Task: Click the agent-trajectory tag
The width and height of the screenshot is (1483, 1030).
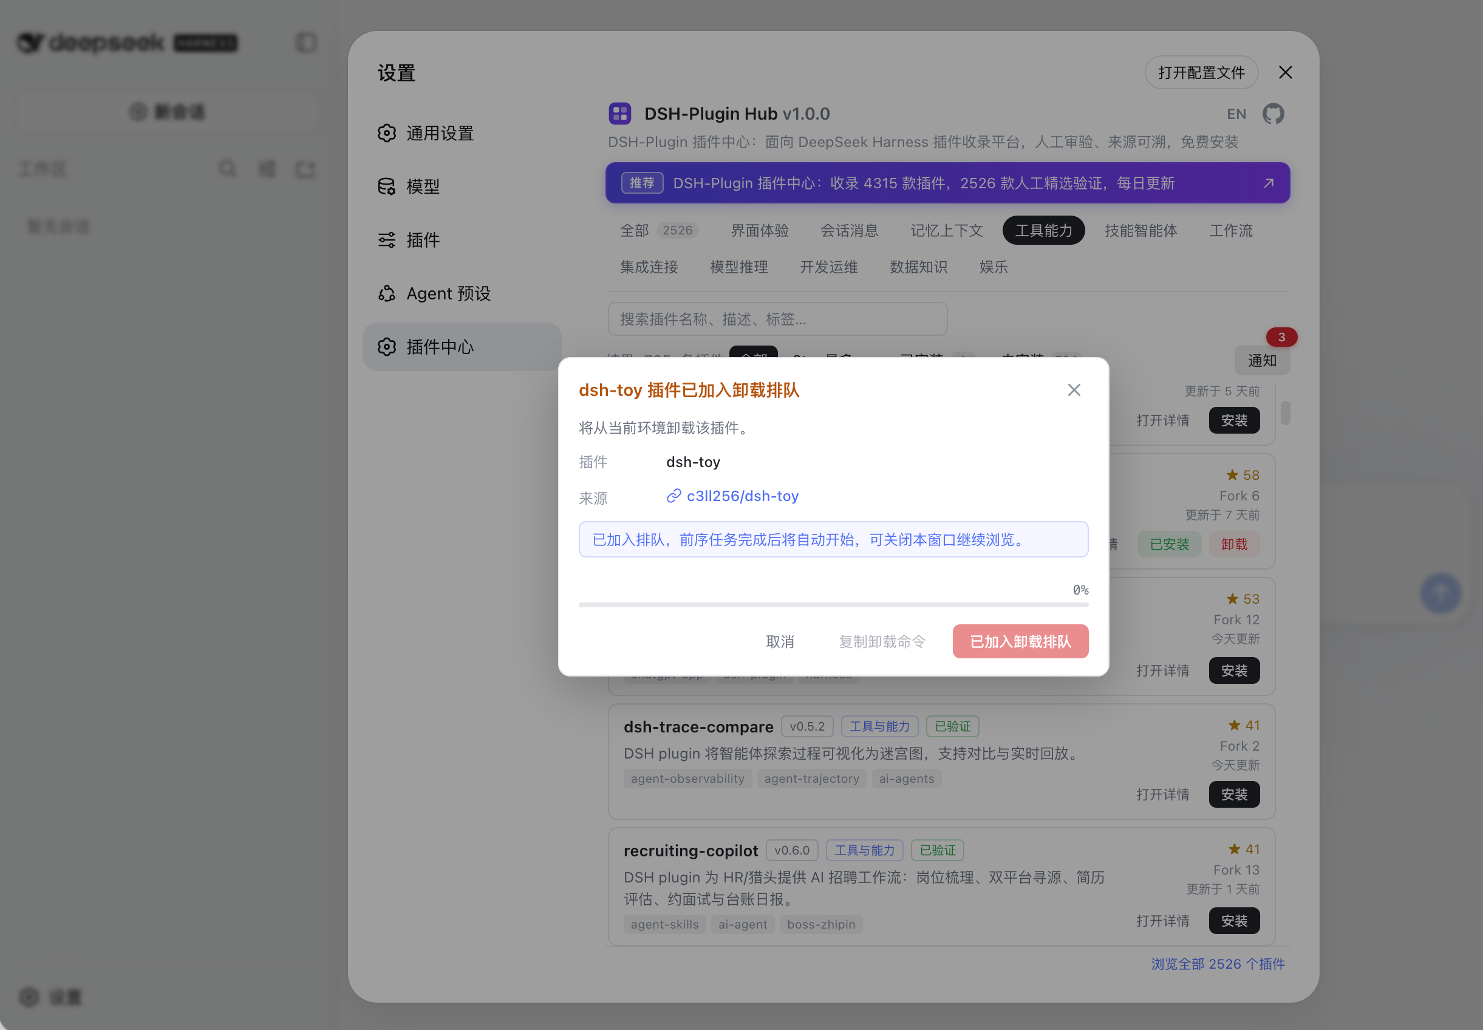Action: pyautogui.click(x=811, y=779)
